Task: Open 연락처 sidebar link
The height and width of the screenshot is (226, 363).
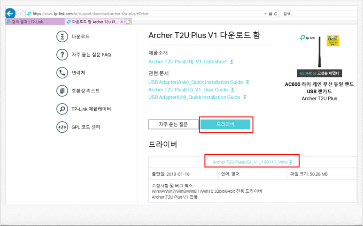Action: click(x=78, y=73)
